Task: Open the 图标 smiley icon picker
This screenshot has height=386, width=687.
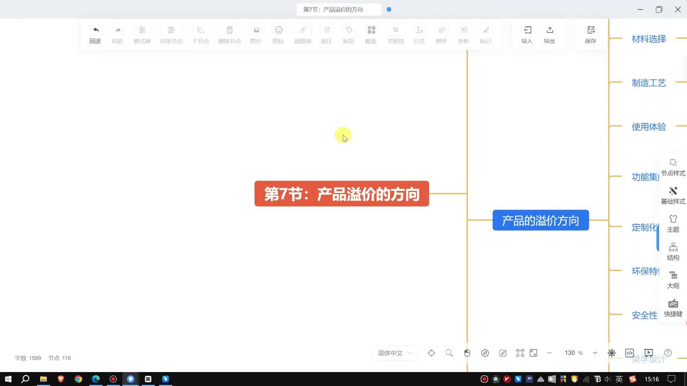Action: [278, 30]
